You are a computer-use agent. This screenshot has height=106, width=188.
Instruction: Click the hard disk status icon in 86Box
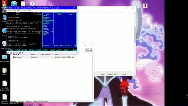[17, 53]
